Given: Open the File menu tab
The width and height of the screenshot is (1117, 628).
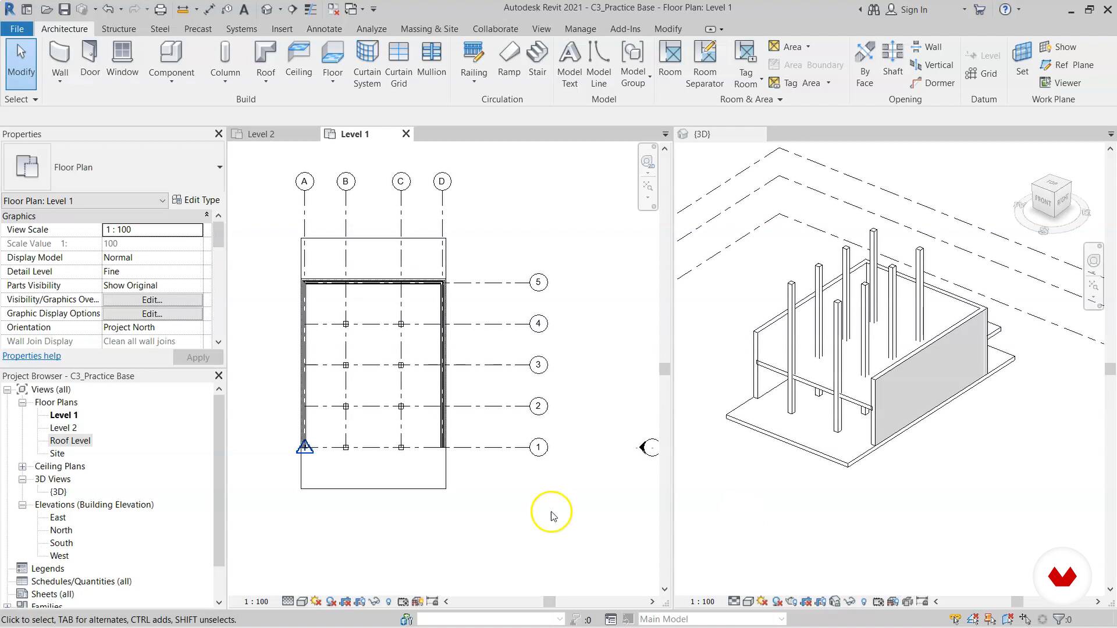Looking at the screenshot, I should [x=17, y=28].
